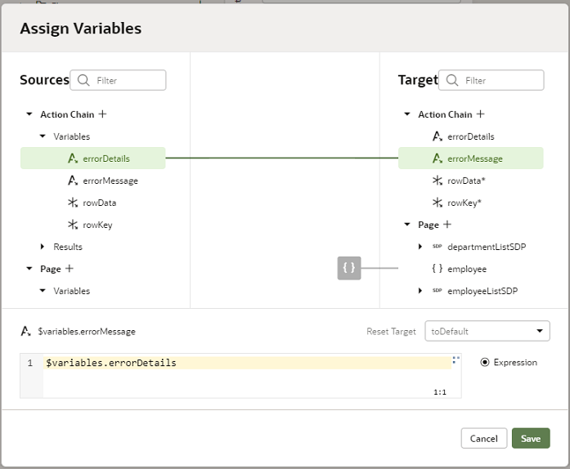Select rowKey in Sources tree
The width and height of the screenshot is (570, 469).
click(97, 225)
